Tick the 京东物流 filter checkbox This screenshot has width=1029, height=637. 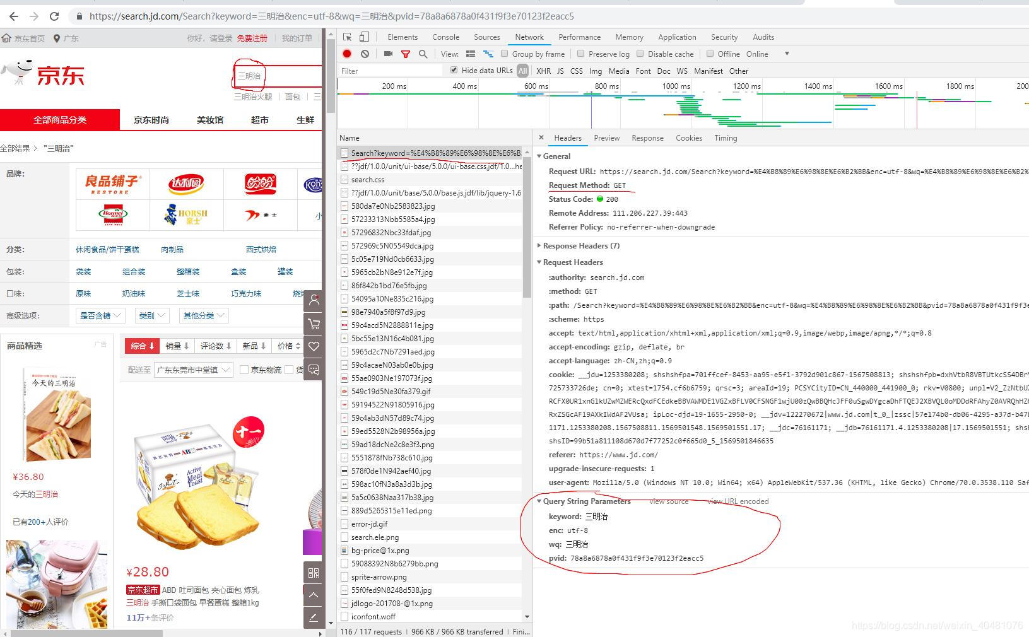coord(244,370)
